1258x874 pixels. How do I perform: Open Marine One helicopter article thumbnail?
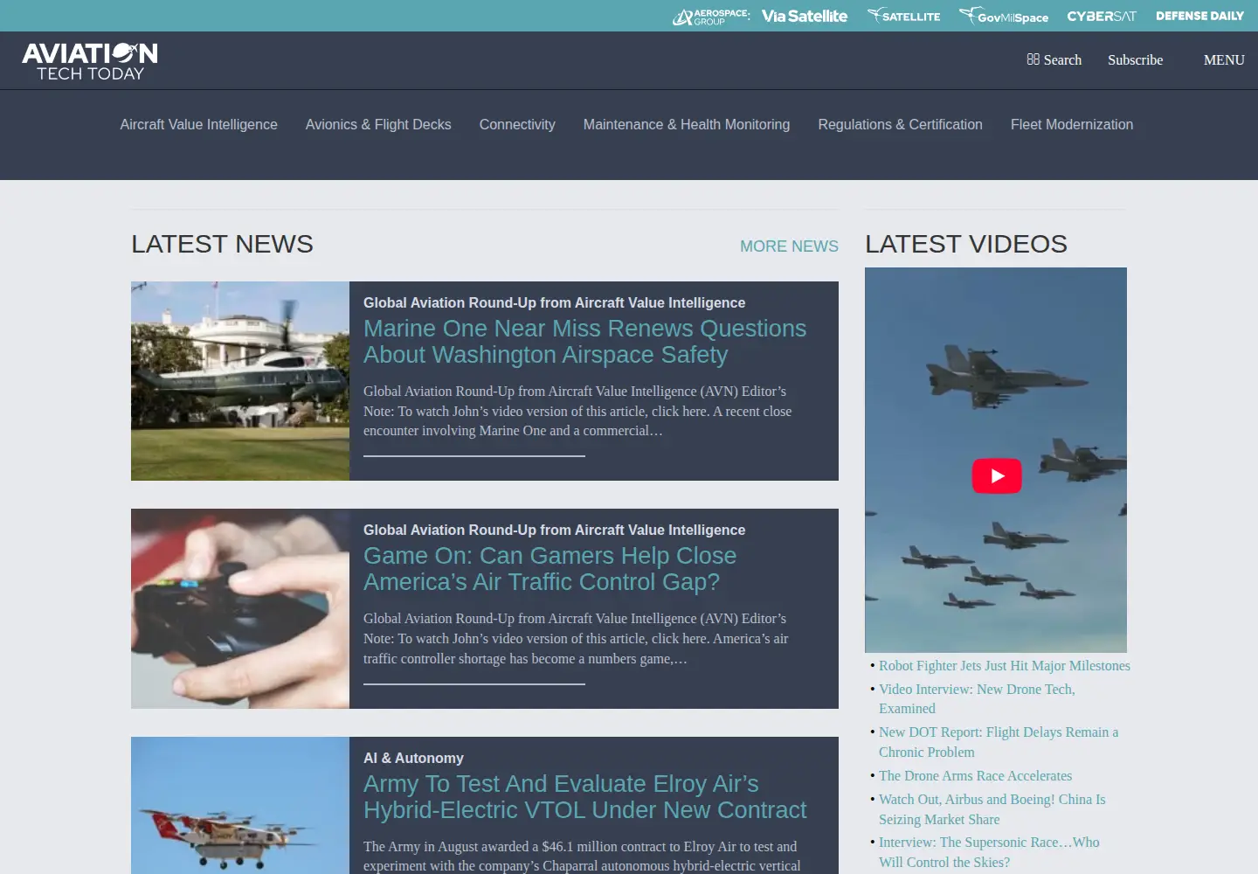[x=240, y=381]
